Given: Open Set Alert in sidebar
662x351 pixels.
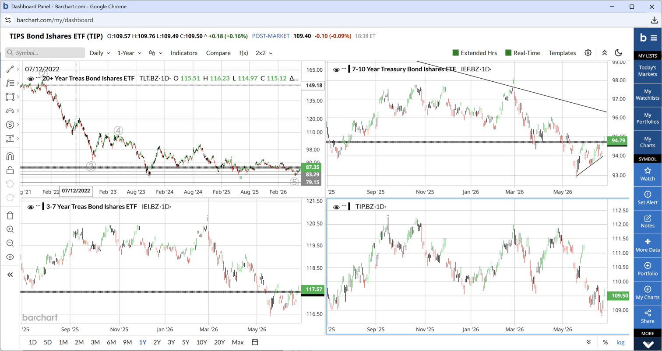Looking at the screenshot, I should point(648,198).
